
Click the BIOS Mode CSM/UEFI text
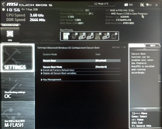72,23
